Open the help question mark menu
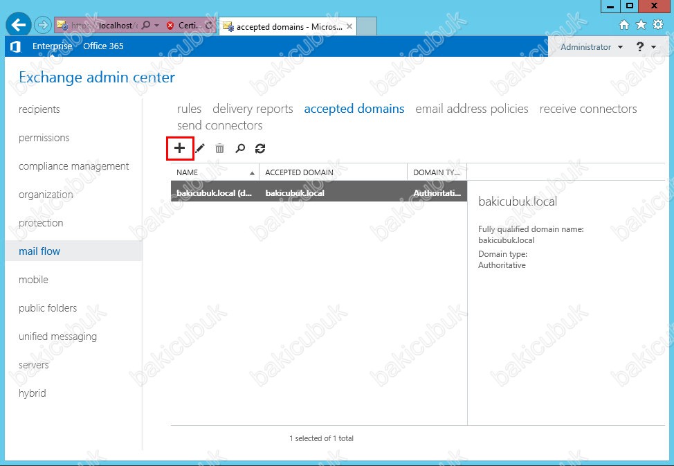This screenshot has height=466, width=674. click(x=640, y=46)
